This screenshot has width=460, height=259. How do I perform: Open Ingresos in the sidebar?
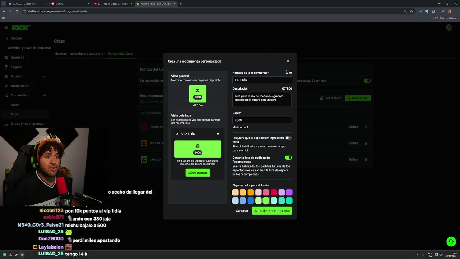(x=18, y=57)
